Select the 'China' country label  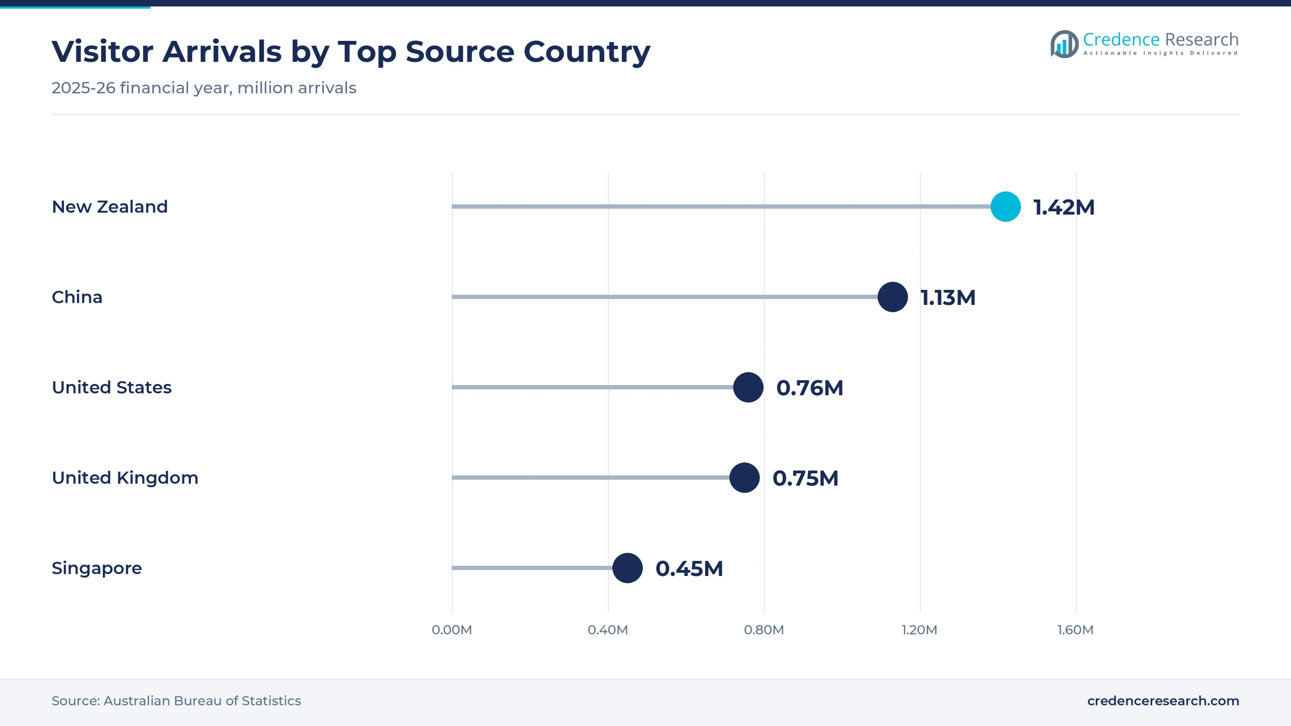[x=77, y=297]
